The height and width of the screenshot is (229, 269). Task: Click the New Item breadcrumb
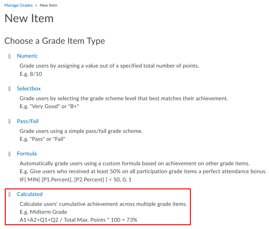[49, 5]
